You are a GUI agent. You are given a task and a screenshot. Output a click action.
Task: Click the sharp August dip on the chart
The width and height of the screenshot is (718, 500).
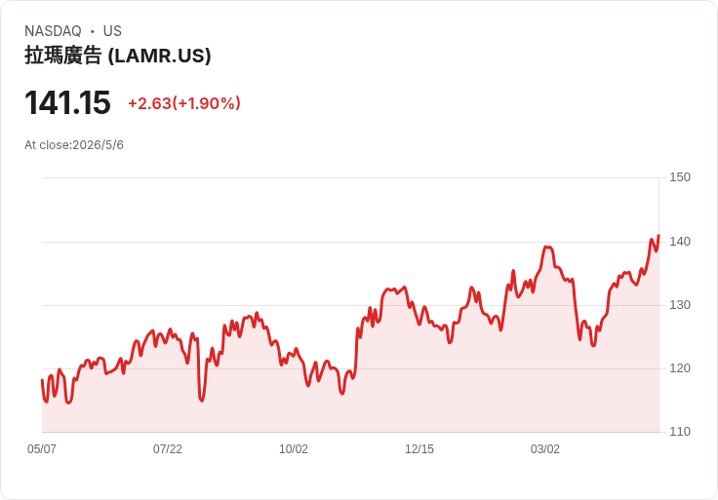point(202,401)
